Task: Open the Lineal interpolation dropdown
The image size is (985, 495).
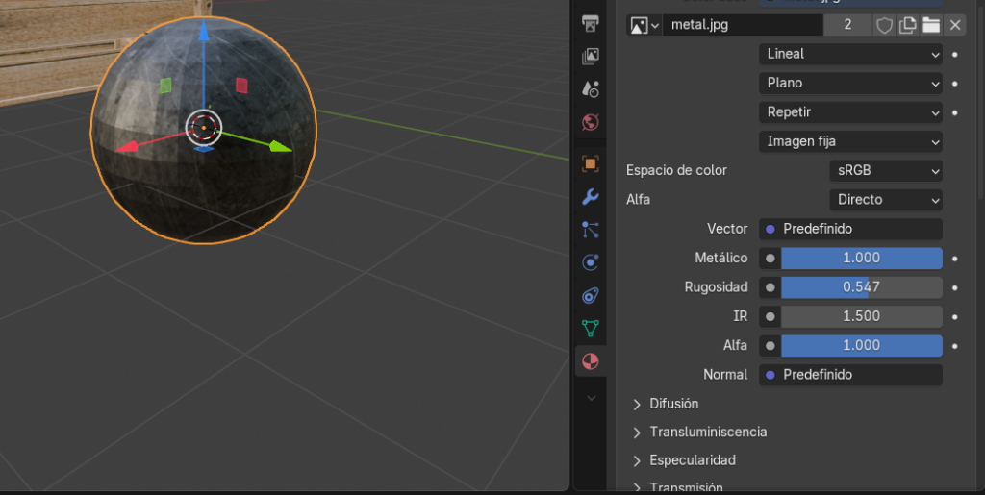Action: (x=850, y=54)
